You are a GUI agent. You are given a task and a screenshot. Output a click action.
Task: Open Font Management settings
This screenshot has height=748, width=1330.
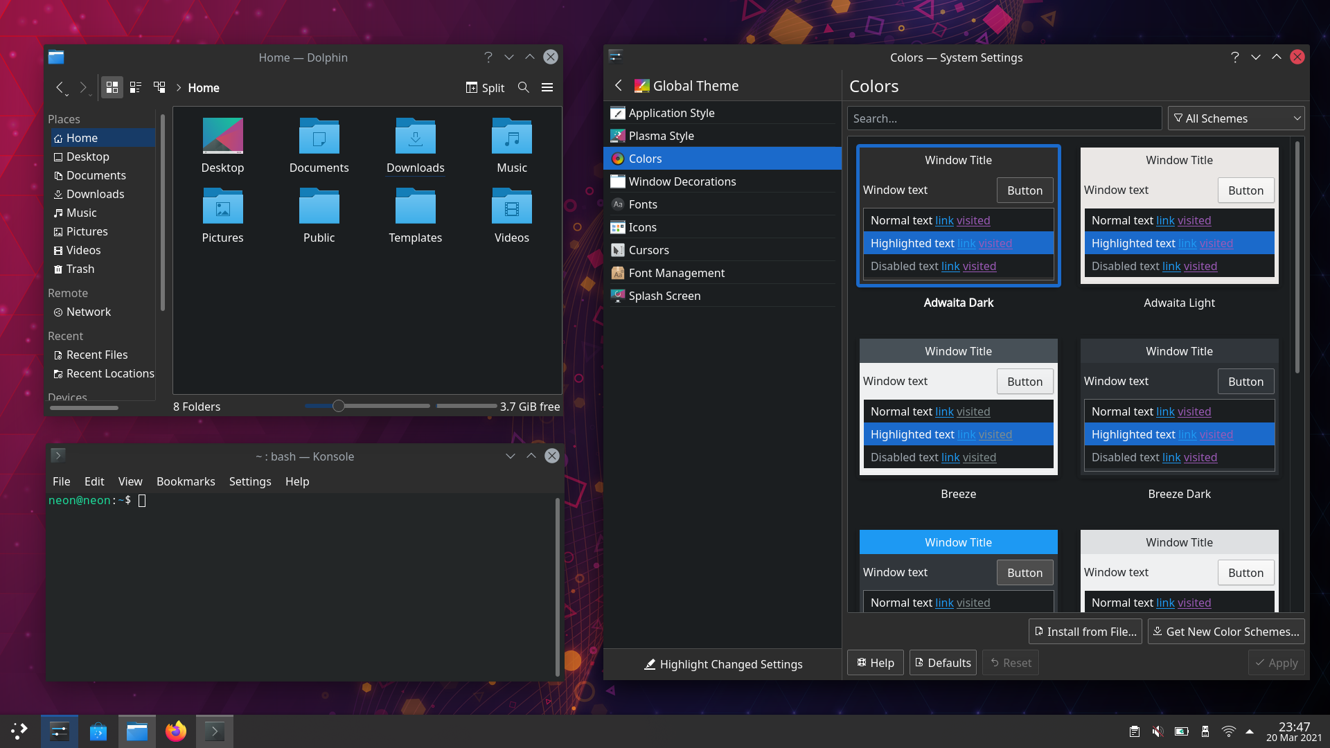722,273
